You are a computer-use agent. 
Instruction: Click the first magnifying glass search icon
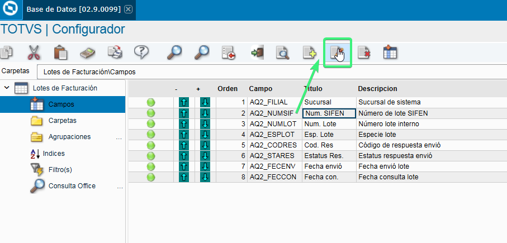tap(174, 53)
